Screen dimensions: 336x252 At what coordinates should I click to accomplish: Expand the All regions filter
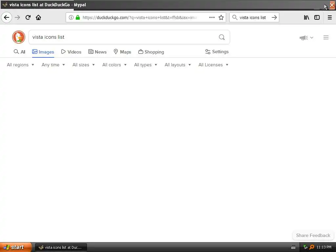[20, 65]
